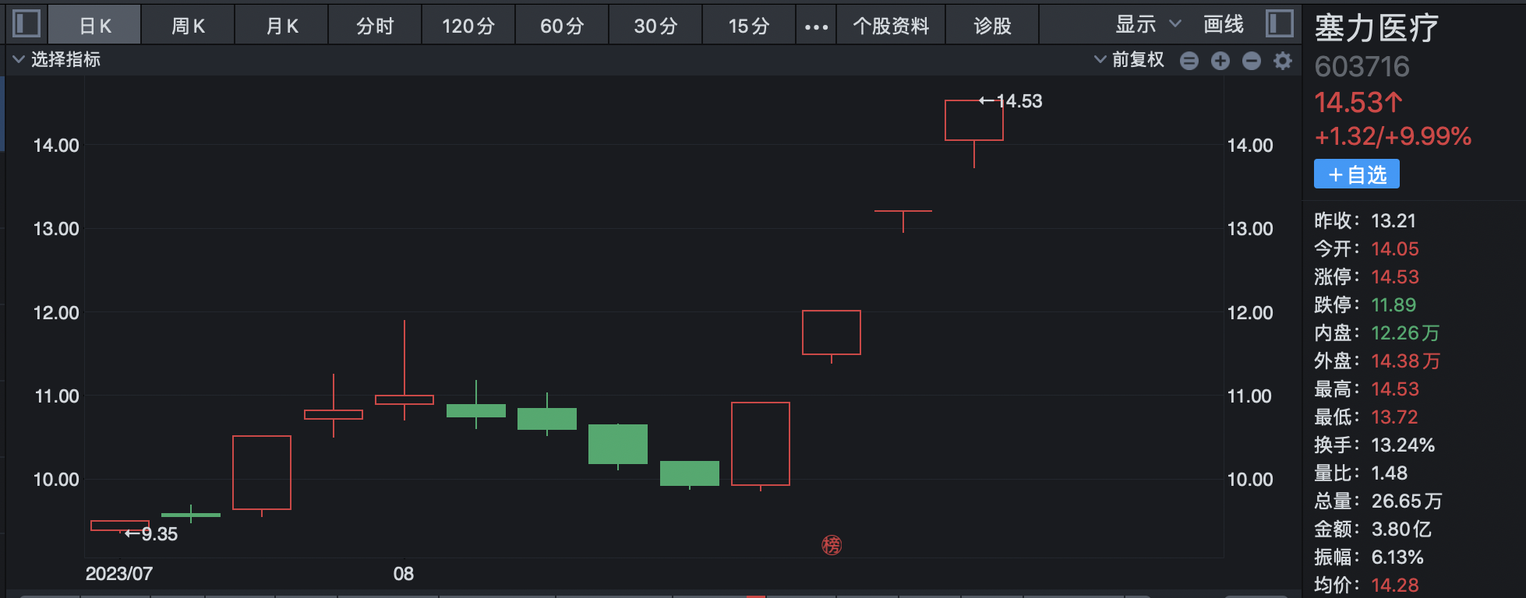The width and height of the screenshot is (1526, 598).
Task: Open the more timeframes ellipsis
Action: 816,26
